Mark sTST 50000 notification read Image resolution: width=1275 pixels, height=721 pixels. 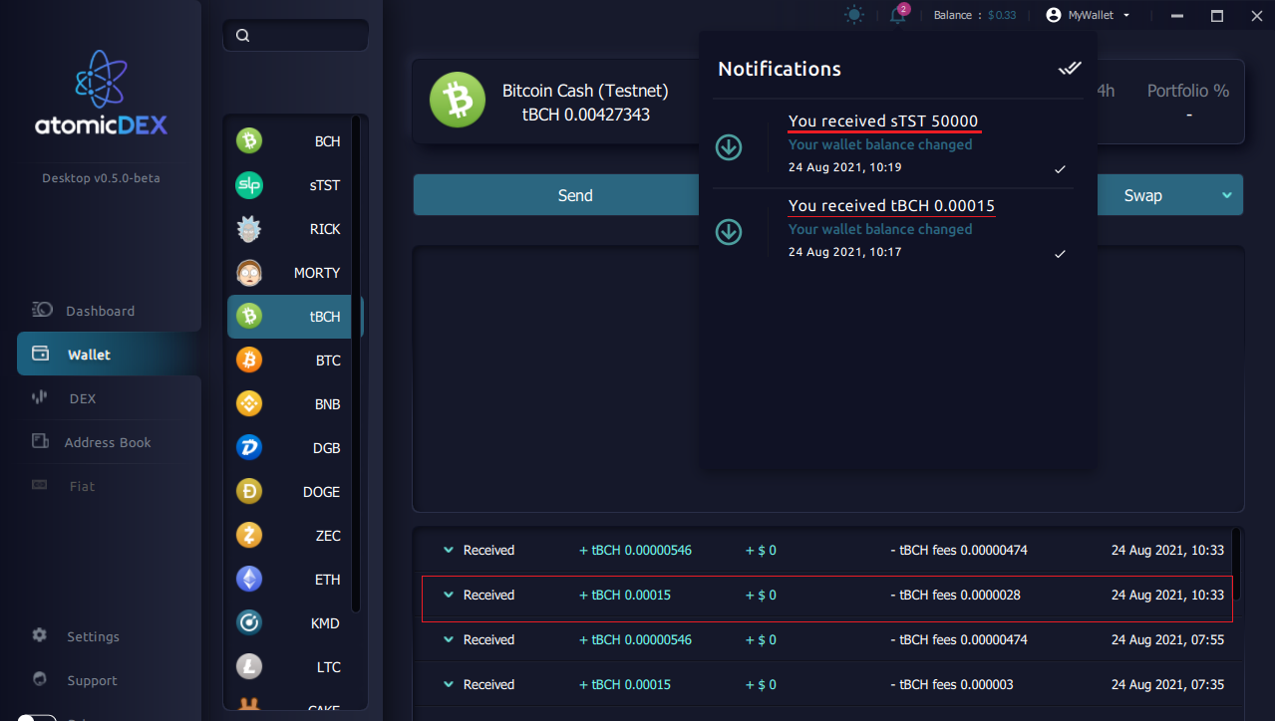click(x=1060, y=169)
